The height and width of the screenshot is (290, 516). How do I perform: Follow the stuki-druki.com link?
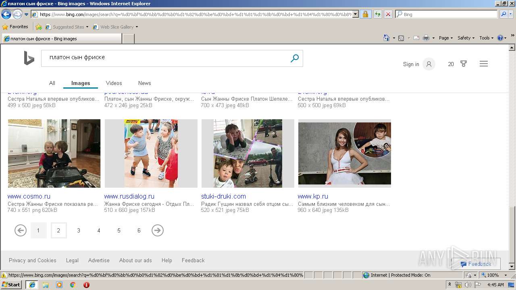pyautogui.click(x=223, y=196)
